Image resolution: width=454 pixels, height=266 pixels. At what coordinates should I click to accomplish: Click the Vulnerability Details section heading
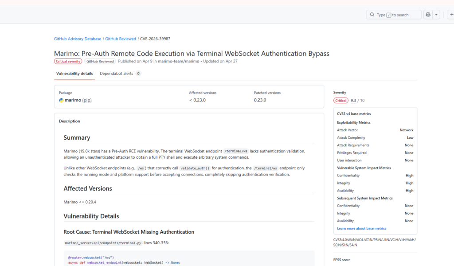(91, 216)
